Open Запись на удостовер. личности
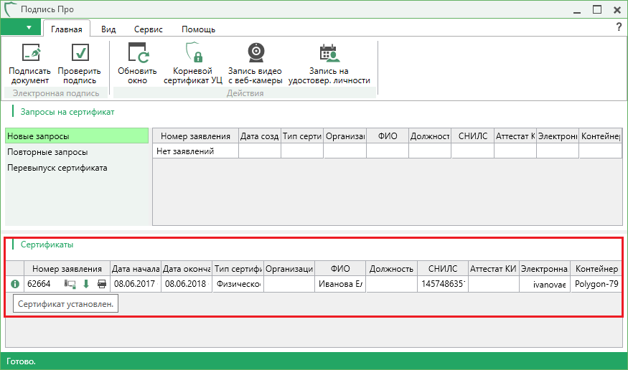628x370 pixels. point(329,54)
